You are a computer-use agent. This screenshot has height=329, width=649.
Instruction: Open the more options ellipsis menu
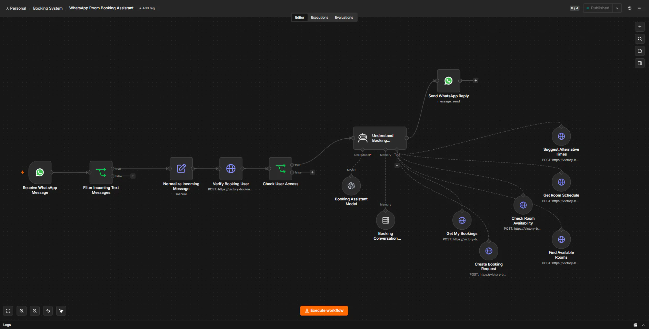639,8
